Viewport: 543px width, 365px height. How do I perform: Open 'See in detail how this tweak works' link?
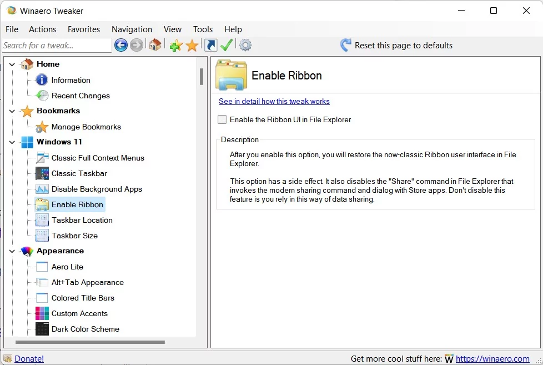(x=274, y=101)
